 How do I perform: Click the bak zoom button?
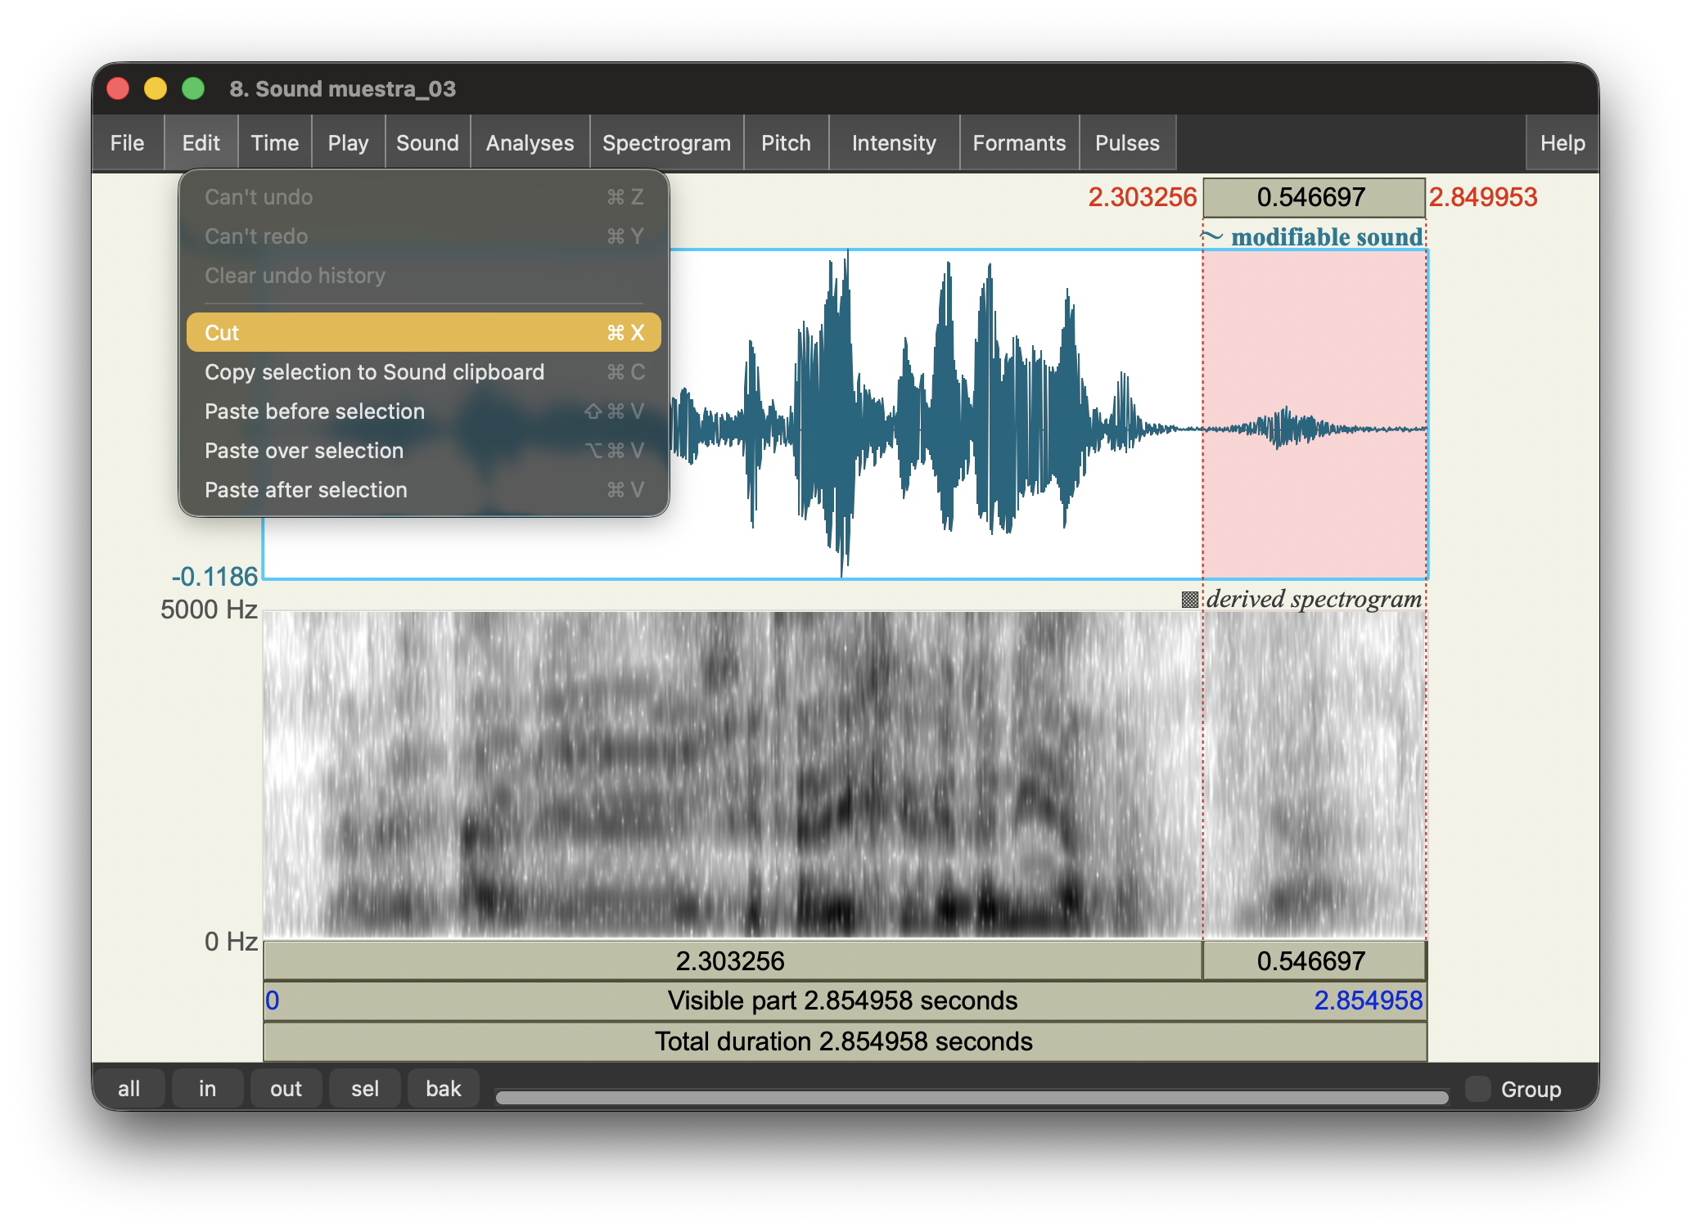coord(443,1088)
